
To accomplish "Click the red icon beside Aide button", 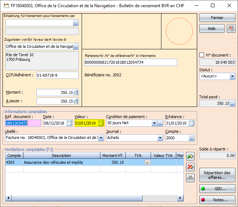I will 231,29.
